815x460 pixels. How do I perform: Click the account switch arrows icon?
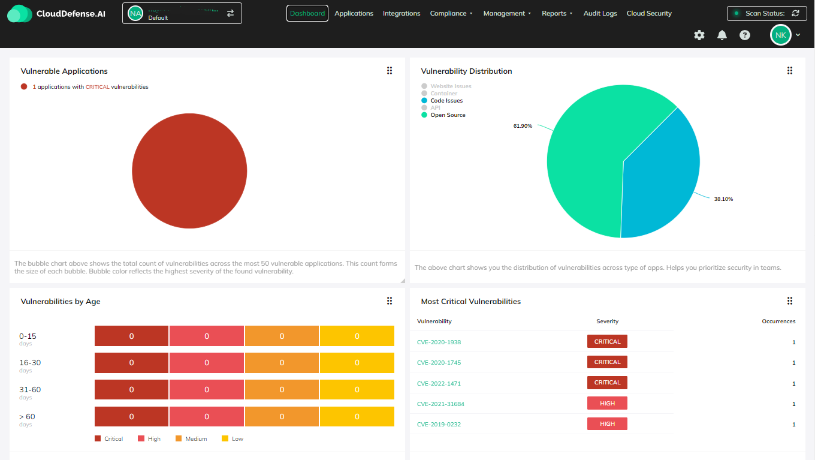230,13
